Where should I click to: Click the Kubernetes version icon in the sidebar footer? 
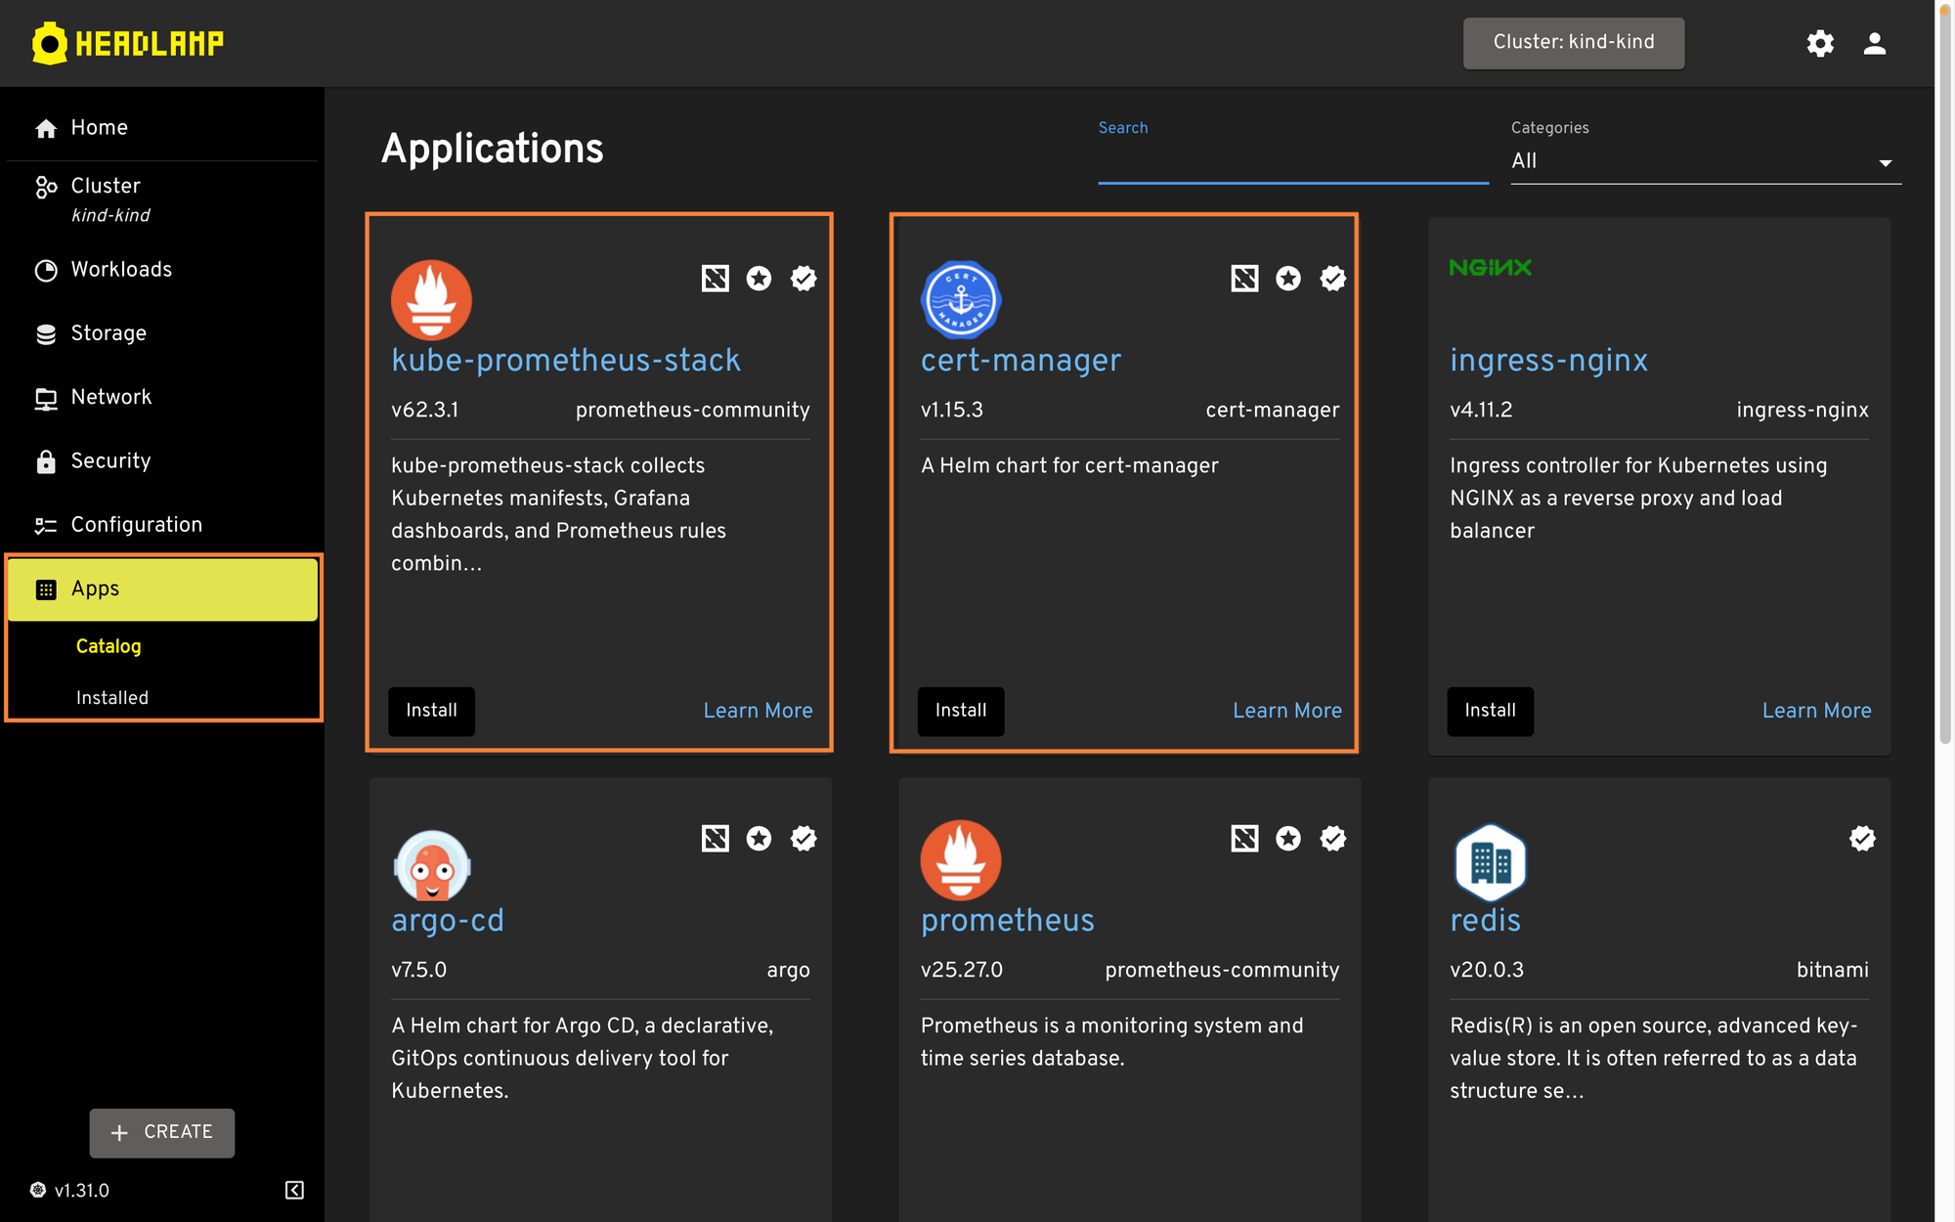pyautogui.click(x=38, y=1190)
